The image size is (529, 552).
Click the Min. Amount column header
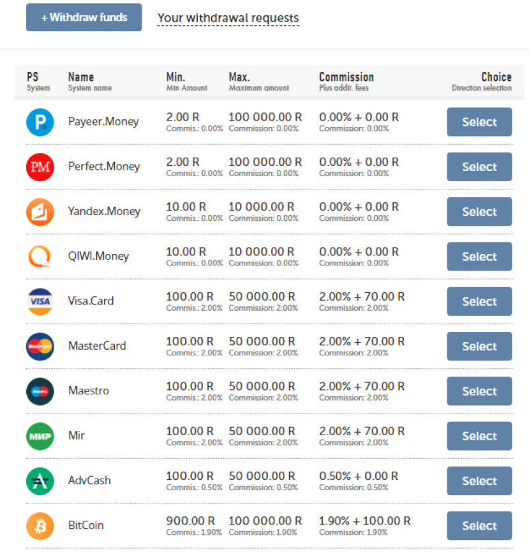(x=186, y=82)
